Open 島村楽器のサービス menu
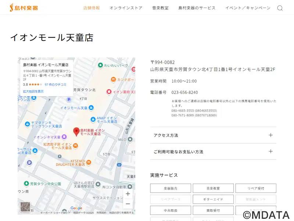 [x=197, y=8]
